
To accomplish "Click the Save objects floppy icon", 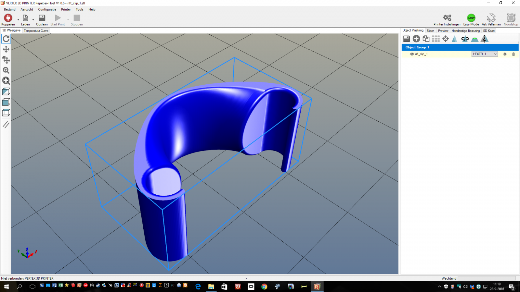I will (407, 39).
